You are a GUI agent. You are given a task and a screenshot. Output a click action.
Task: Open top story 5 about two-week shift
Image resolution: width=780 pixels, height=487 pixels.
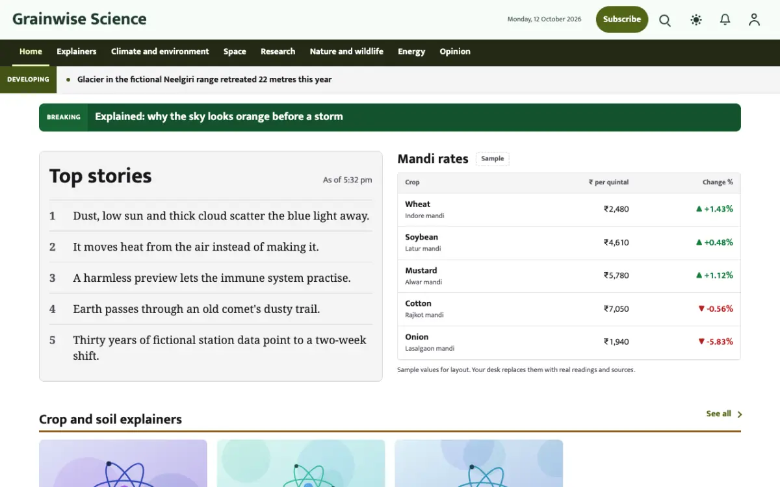pos(220,348)
